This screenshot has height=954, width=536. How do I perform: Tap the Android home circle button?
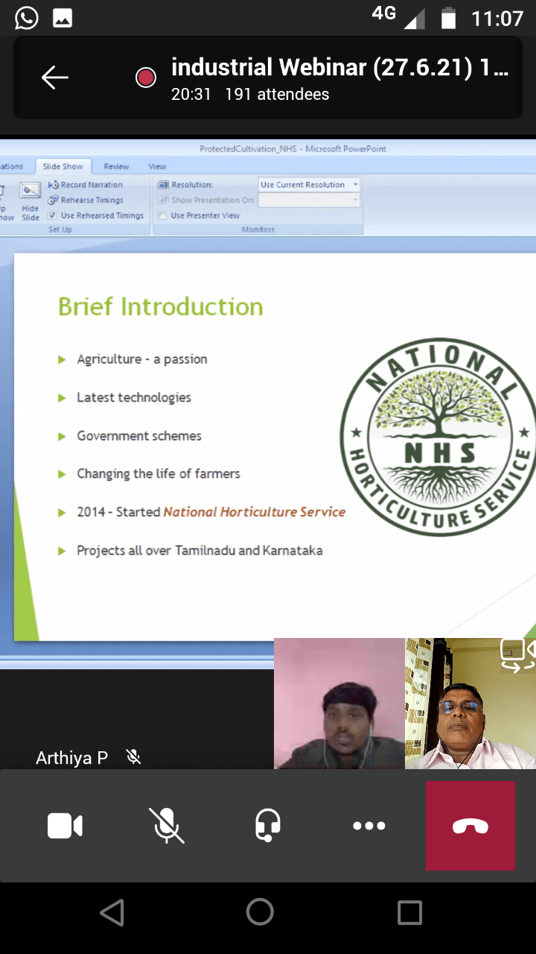tap(260, 912)
